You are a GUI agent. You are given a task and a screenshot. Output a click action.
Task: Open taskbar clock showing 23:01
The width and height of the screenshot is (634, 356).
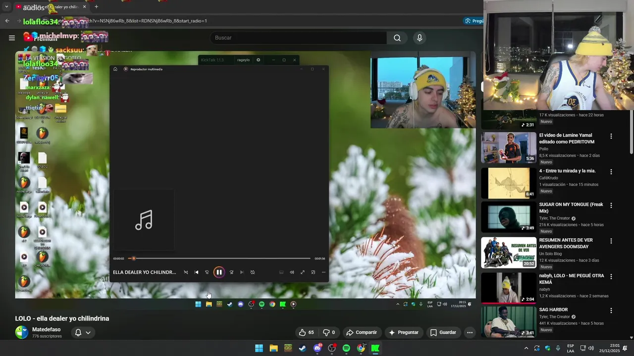click(x=609, y=348)
